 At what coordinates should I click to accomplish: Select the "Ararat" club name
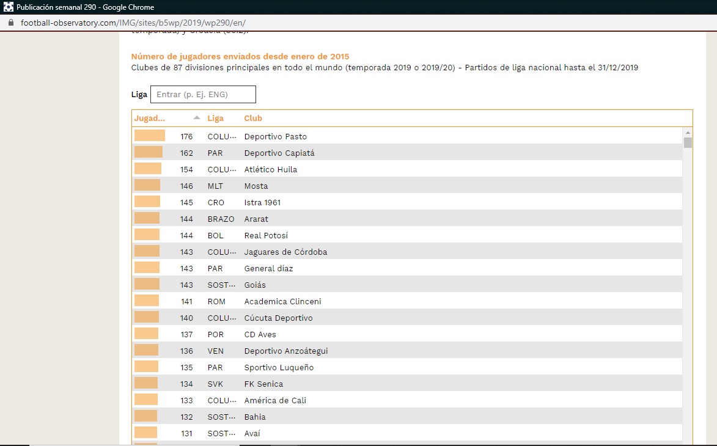256,219
